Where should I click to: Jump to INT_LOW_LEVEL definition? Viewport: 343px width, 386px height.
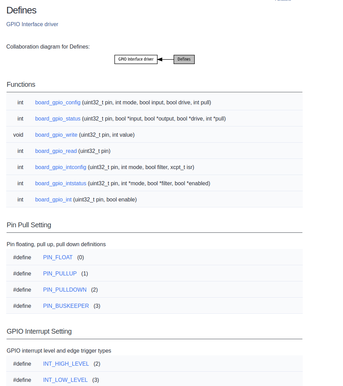click(x=65, y=380)
